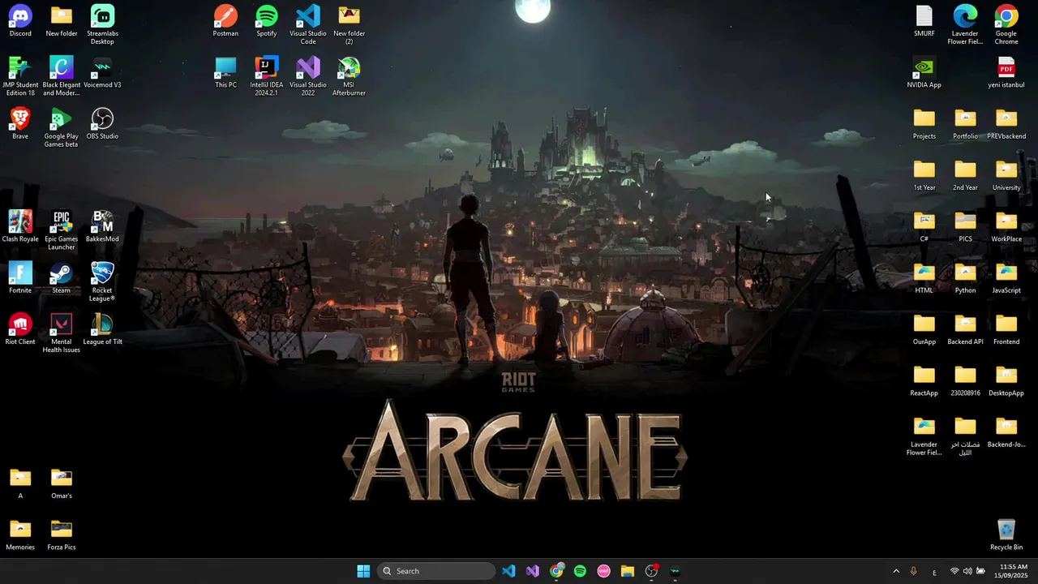The image size is (1038, 584).
Task: Select the 230208916 folder
Action: click(965, 380)
